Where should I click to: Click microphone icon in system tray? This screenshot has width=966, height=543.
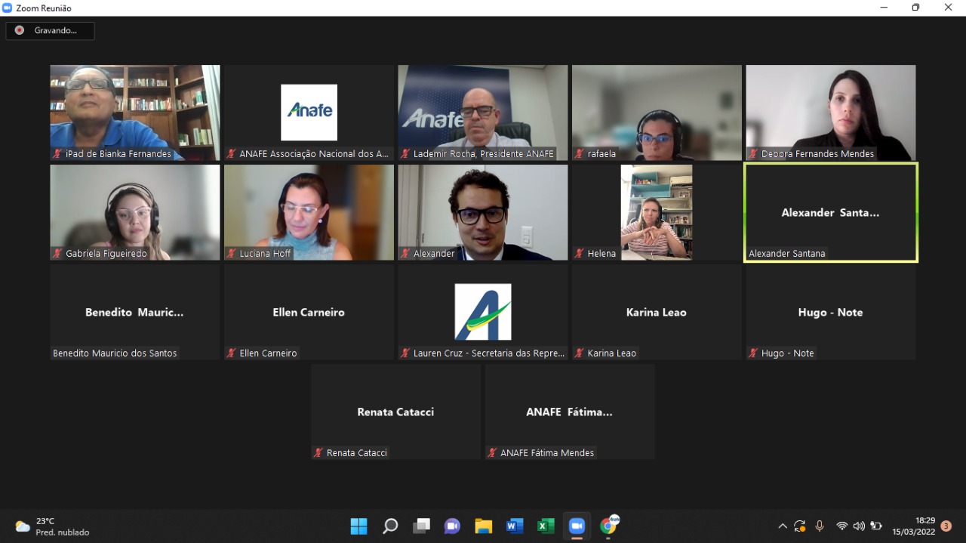coord(820,526)
